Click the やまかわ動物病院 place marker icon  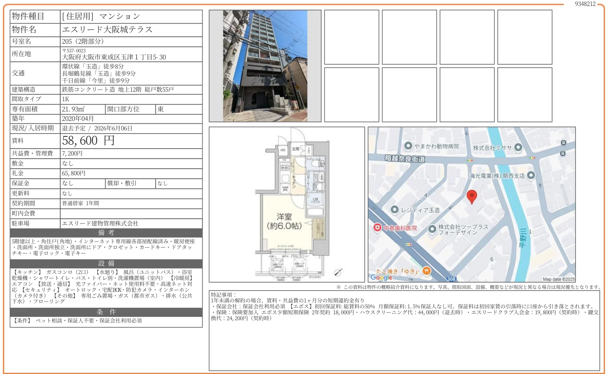(408, 145)
